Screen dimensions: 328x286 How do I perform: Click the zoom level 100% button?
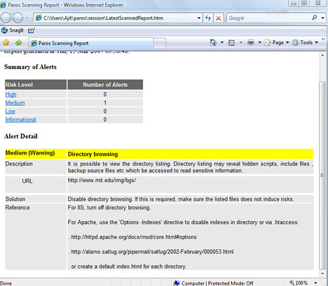click(x=298, y=283)
